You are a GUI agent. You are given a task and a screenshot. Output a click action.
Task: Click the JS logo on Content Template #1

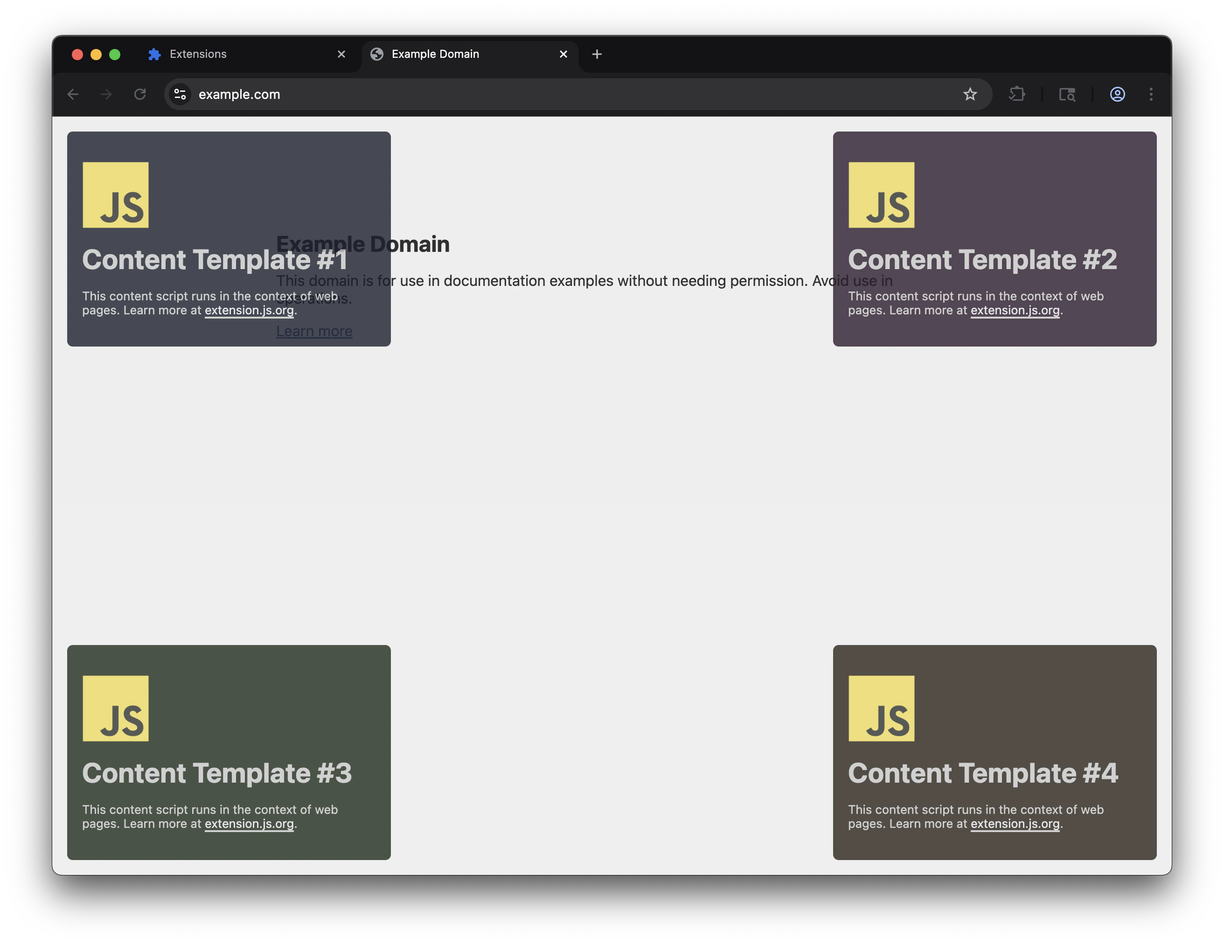115,194
